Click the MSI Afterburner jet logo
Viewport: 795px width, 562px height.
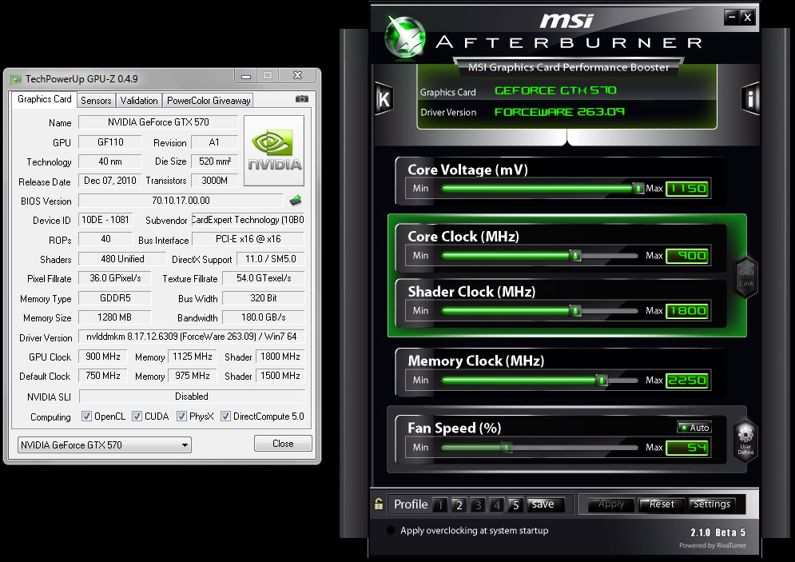click(x=404, y=37)
